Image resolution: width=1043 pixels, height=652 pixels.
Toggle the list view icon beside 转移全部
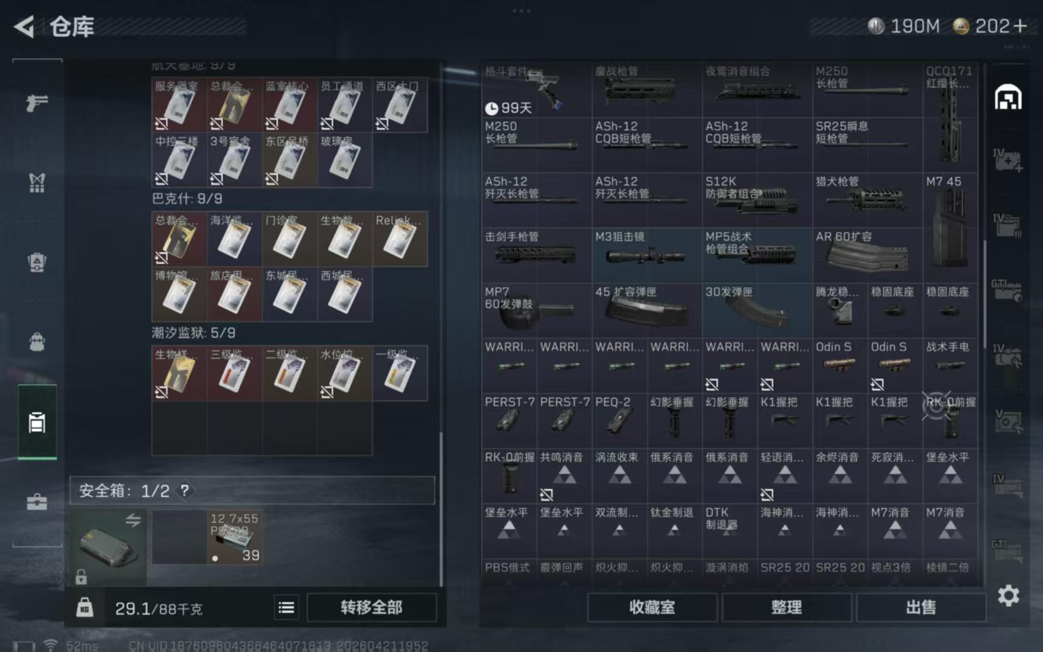tap(287, 607)
